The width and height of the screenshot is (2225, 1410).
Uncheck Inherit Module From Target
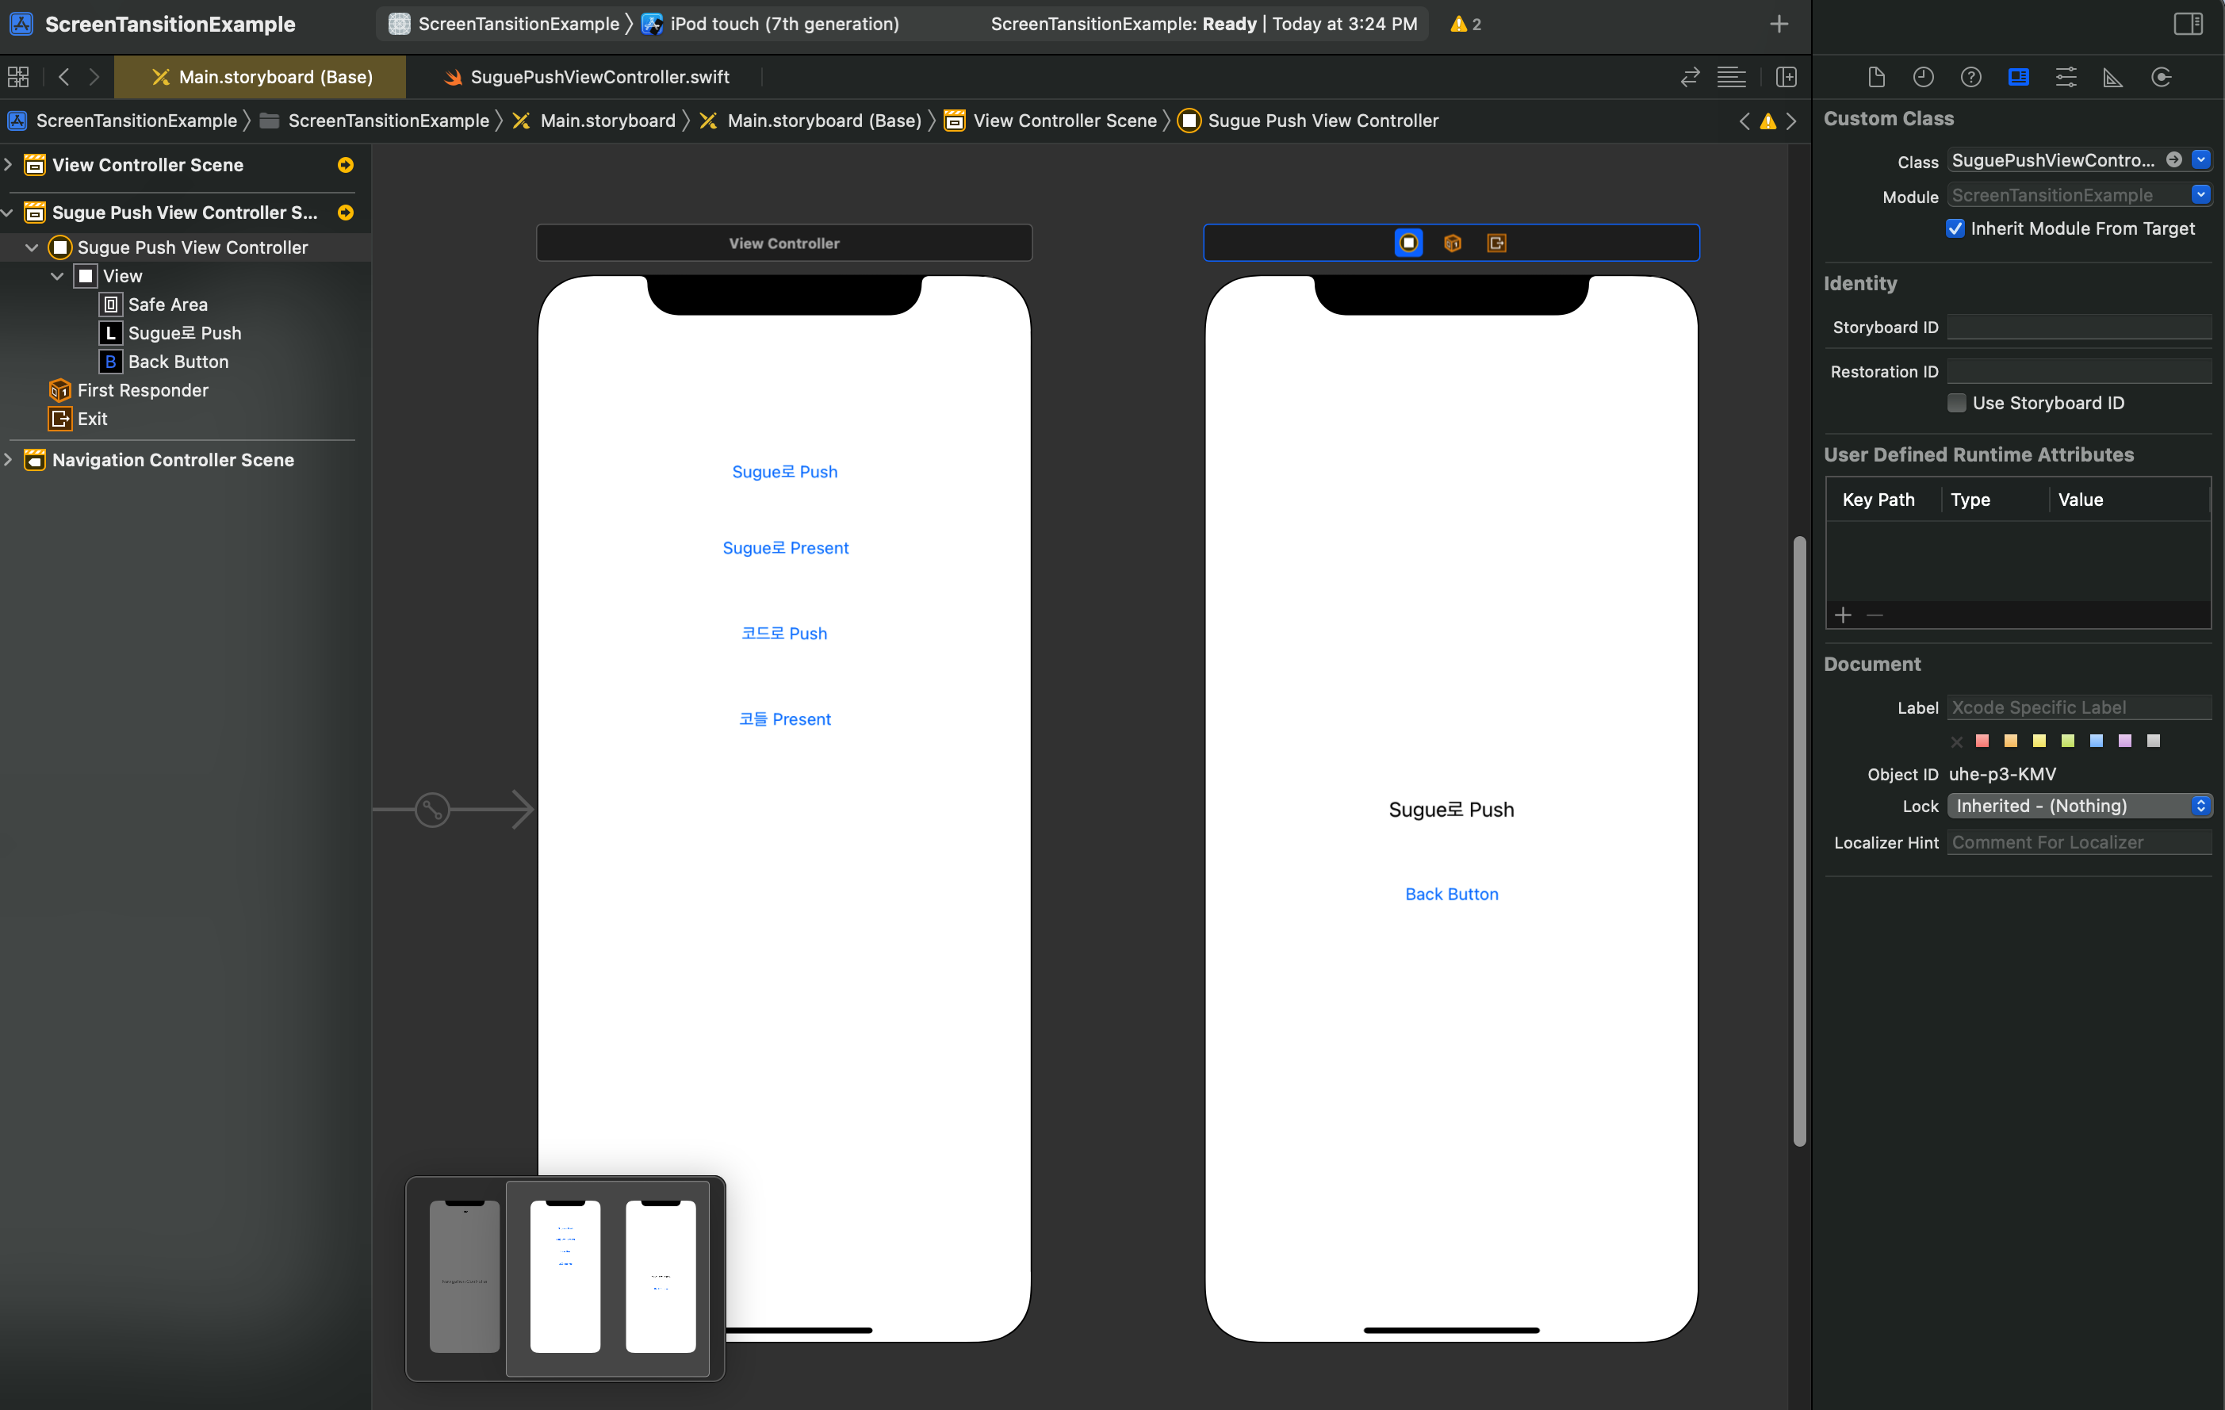click(x=1955, y=228)
